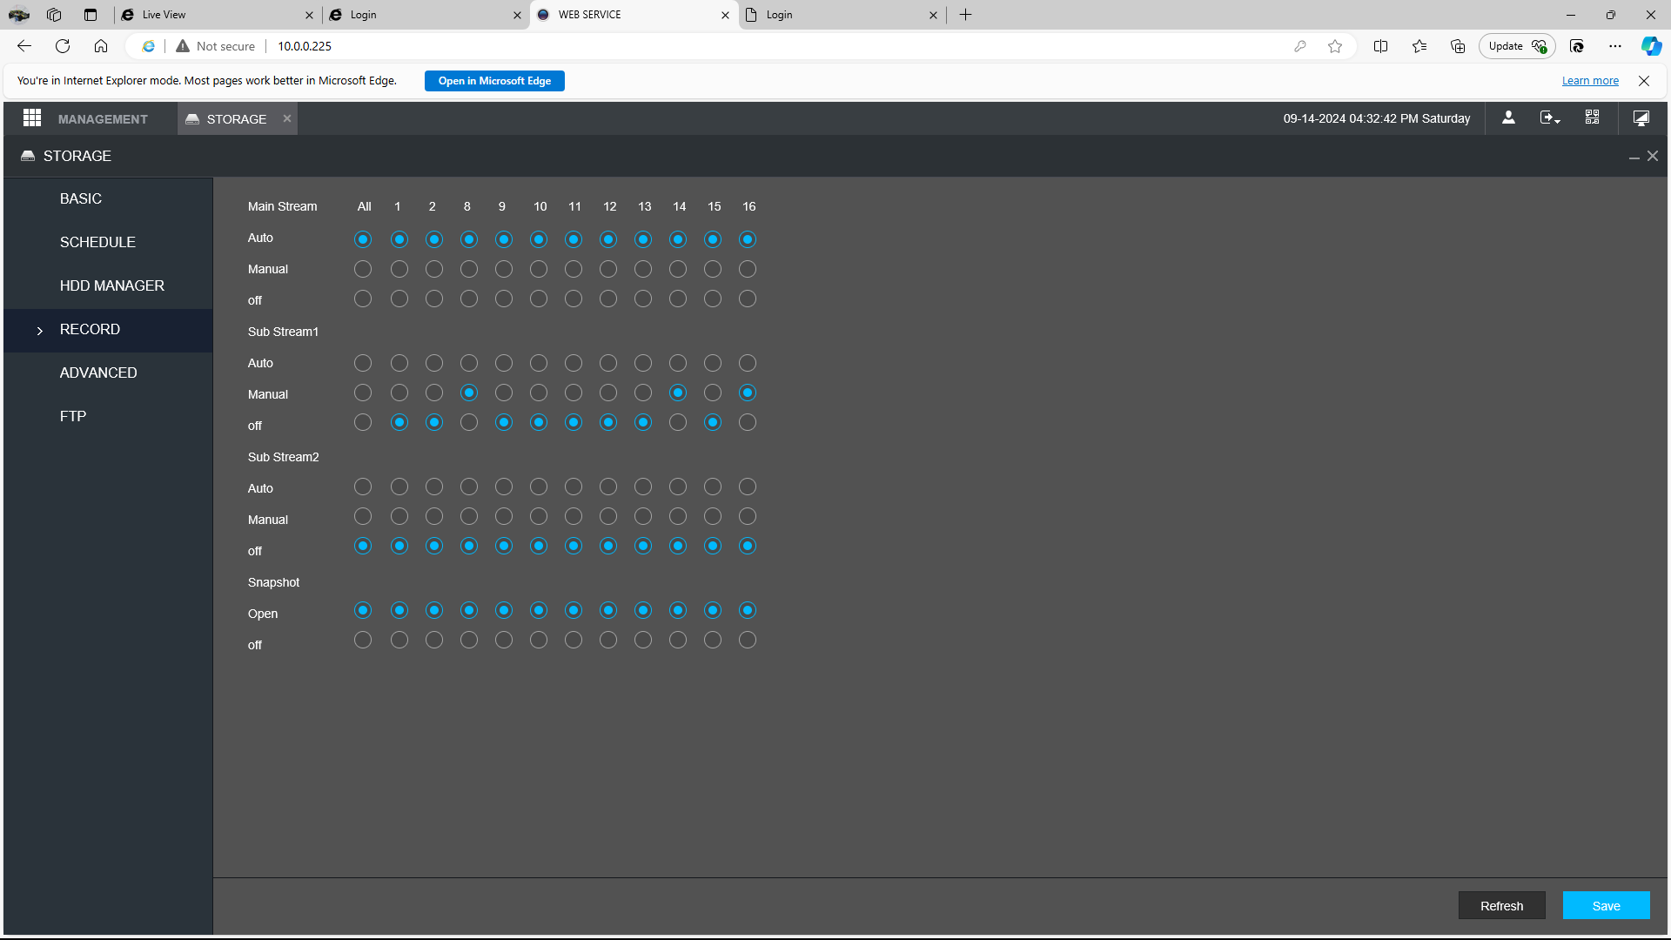Open the user account icon in header
The image size is (1671, 940).
coord(1508,117)
